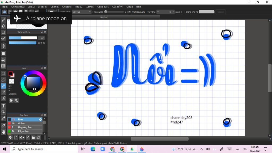The height and width of the screenshot is (153, 272).
Task: Select the Gradient tool
Action: click(x=3, y=66)
